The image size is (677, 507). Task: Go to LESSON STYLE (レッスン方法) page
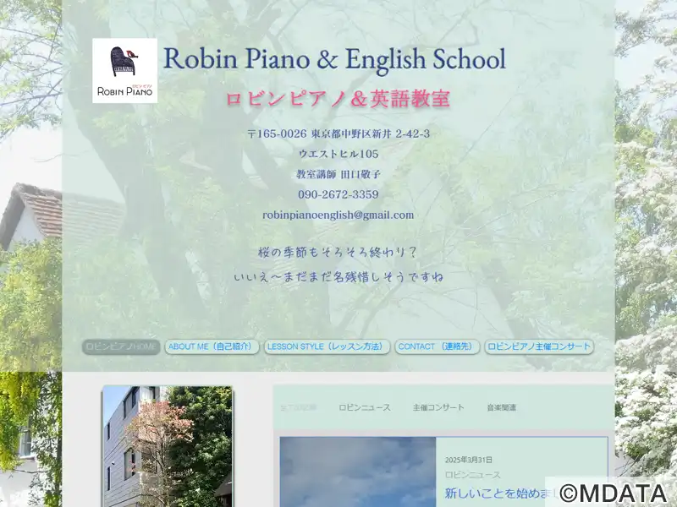pyautogui.click(x=327, y=346)
